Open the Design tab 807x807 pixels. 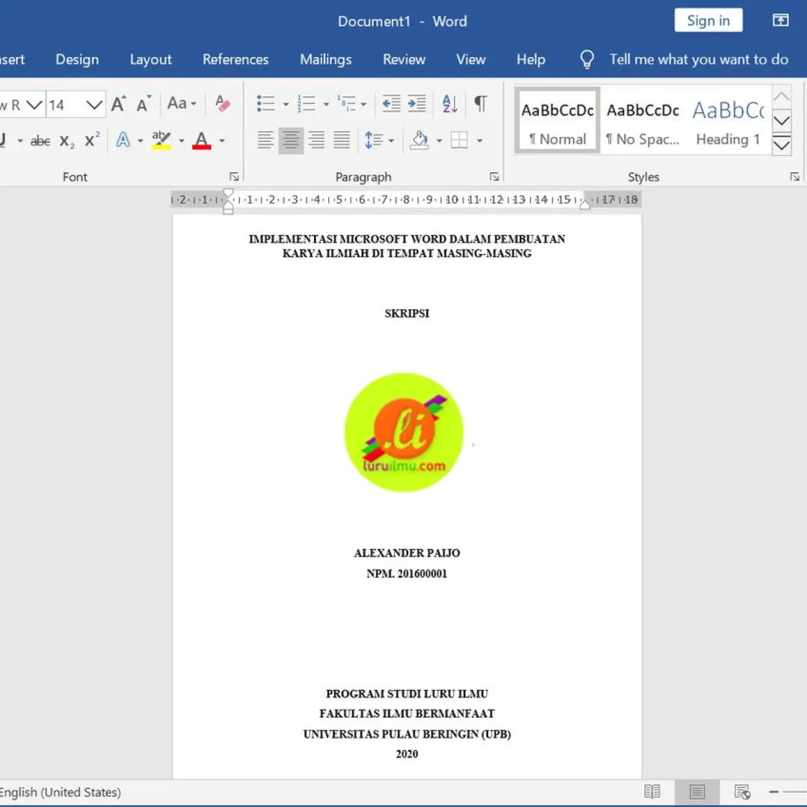click(77, 59)
